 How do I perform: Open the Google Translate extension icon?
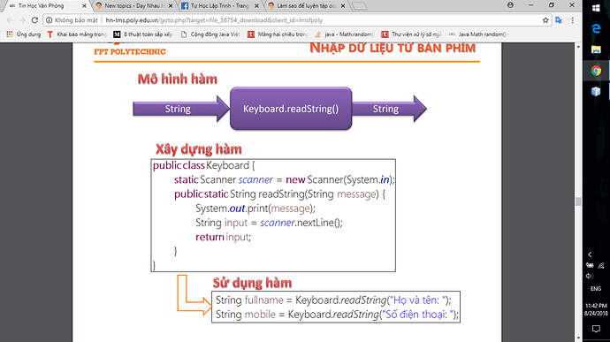point(559,20)
